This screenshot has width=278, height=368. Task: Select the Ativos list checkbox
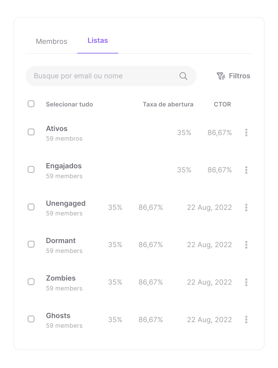31,132
